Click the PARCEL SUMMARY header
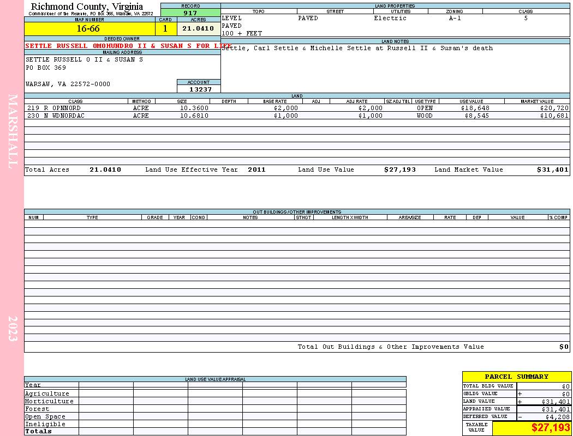 pyautogui.click(x=517, y=377)
